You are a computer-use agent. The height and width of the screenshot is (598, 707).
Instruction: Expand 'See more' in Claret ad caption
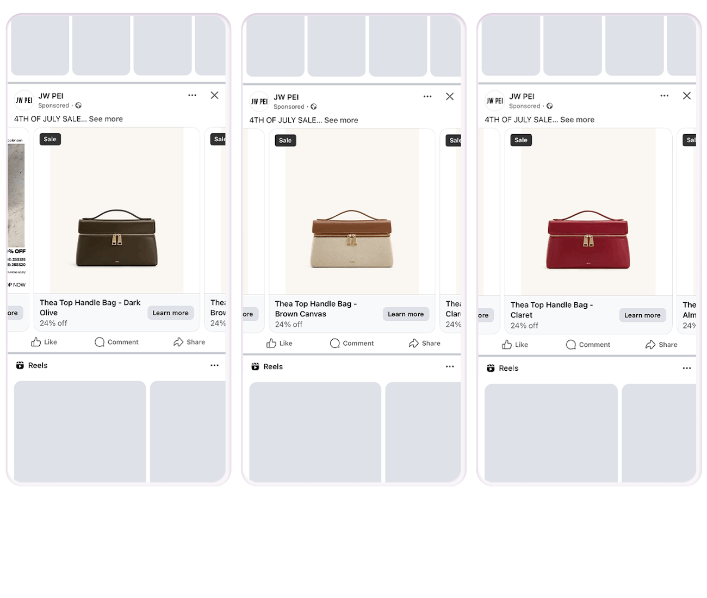(x=577, y=120)
